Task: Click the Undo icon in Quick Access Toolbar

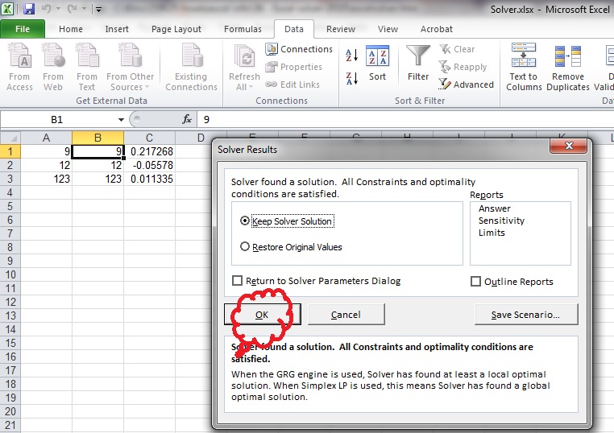Action: click(46, 9)
